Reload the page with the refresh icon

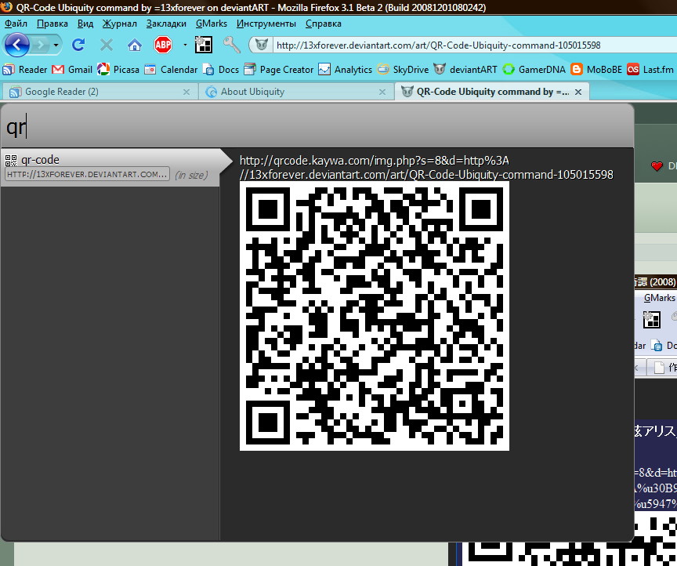78,45
